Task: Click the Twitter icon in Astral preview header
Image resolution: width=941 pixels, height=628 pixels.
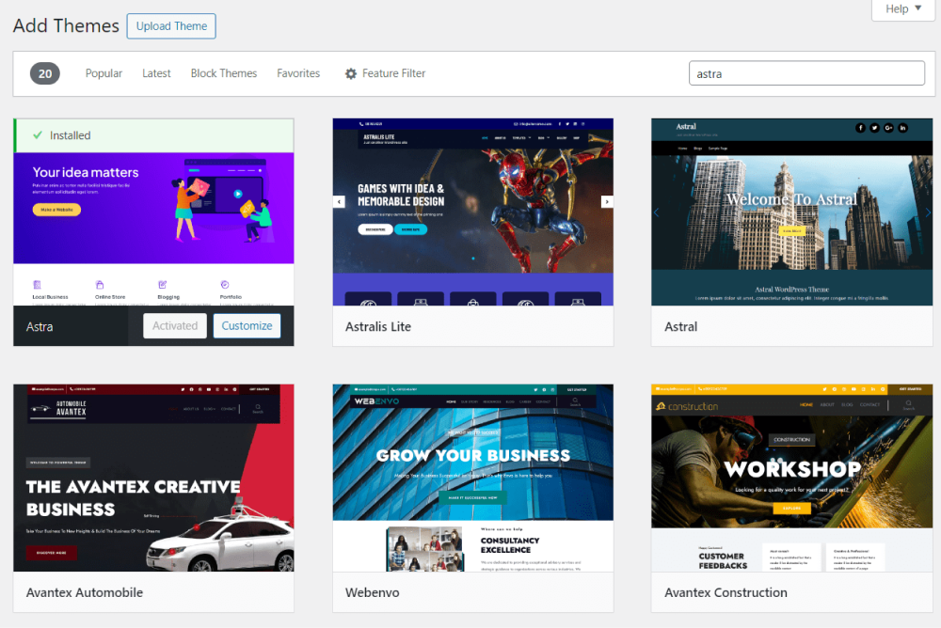Action: [874, 128]
